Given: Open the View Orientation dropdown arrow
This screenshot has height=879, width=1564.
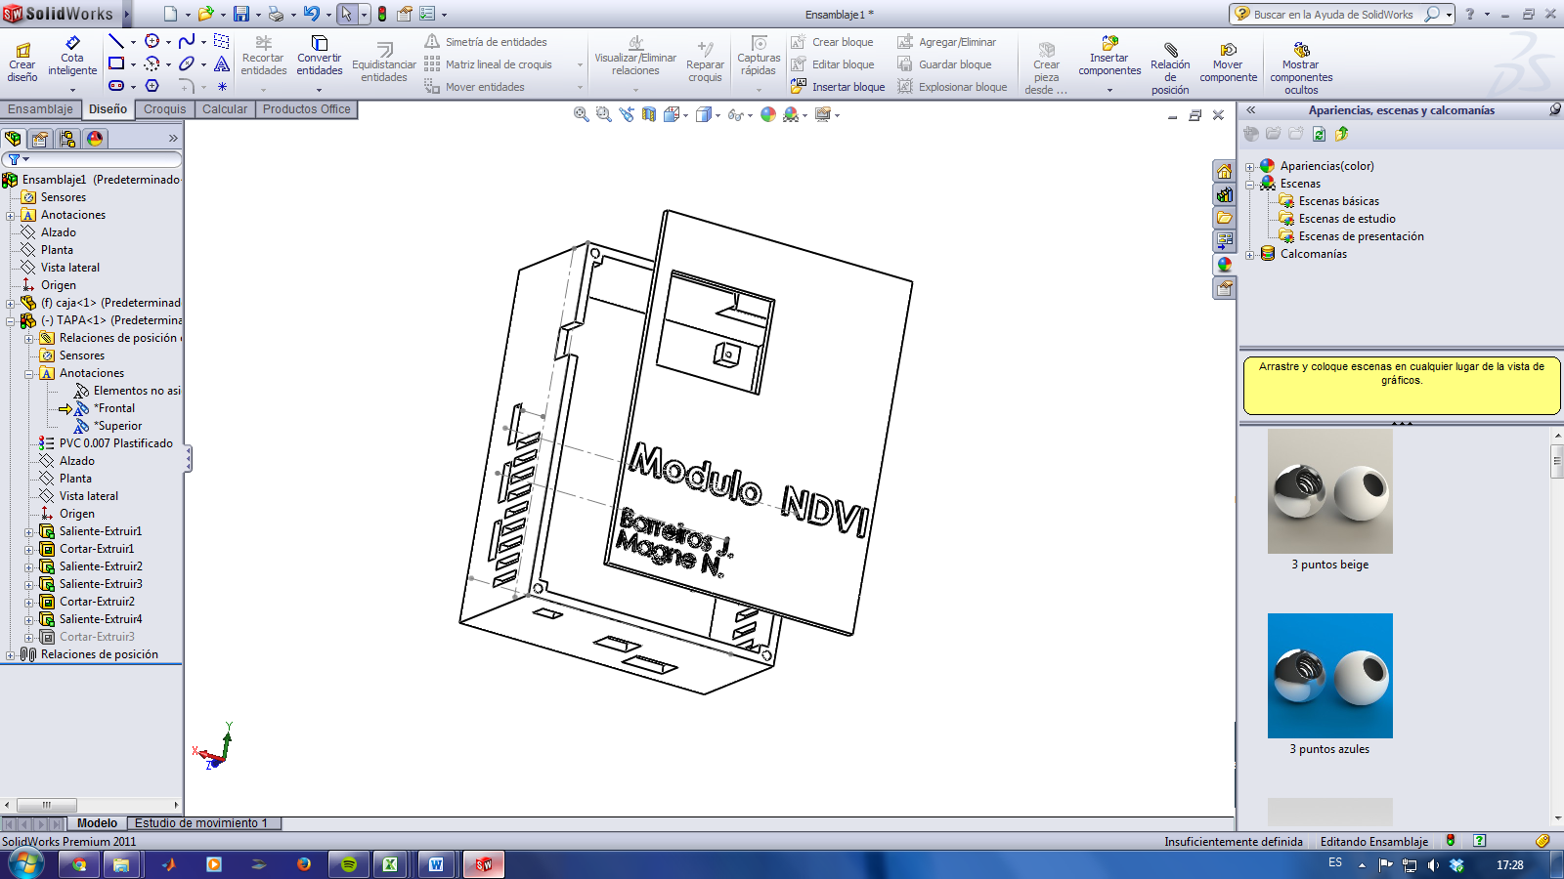Looking at the screenshot, I should pyautogui.click(x=686, y=115).
